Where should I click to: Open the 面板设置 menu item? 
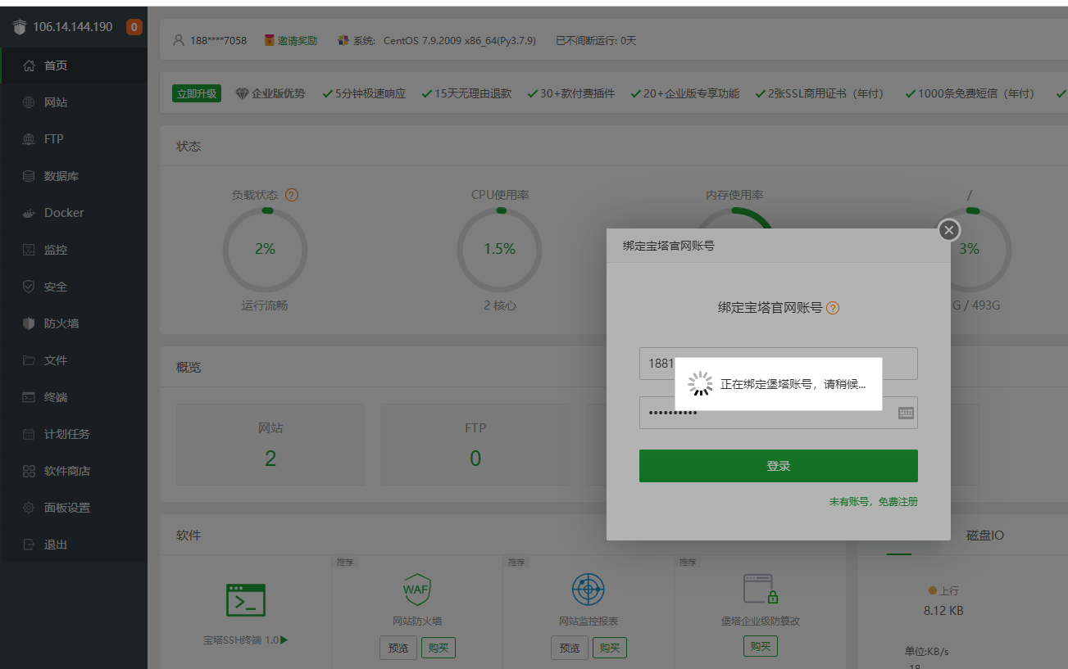point(74,508)
